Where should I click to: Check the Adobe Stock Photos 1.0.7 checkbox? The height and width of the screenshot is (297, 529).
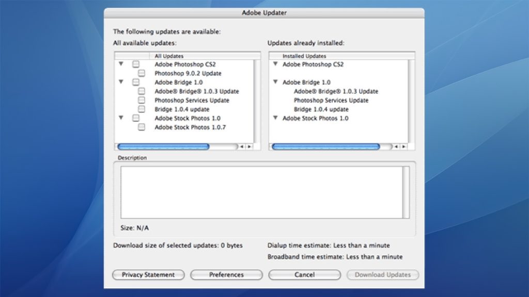pyautogui.click(x=142, y=127)
